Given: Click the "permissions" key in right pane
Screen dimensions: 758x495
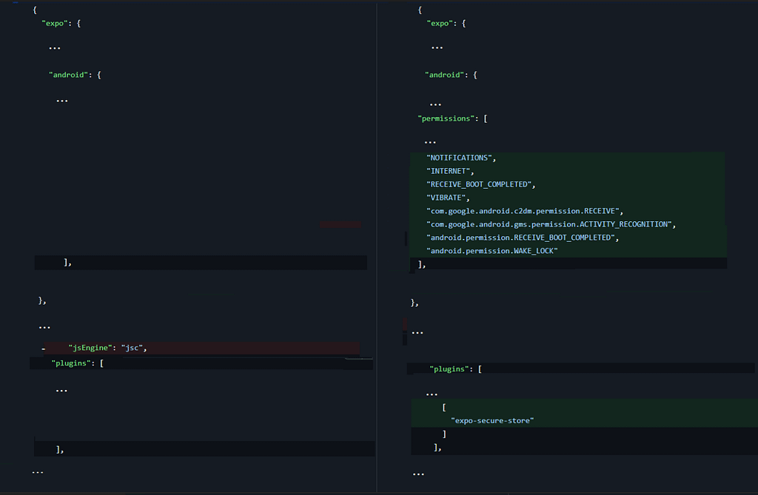Looking at the screenshot, I should (446, 118).
